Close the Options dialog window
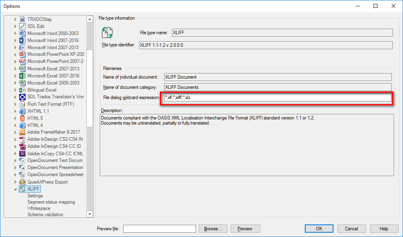This screenshot has height=237, width=403. pyautogui.click(x=394, y=6)
